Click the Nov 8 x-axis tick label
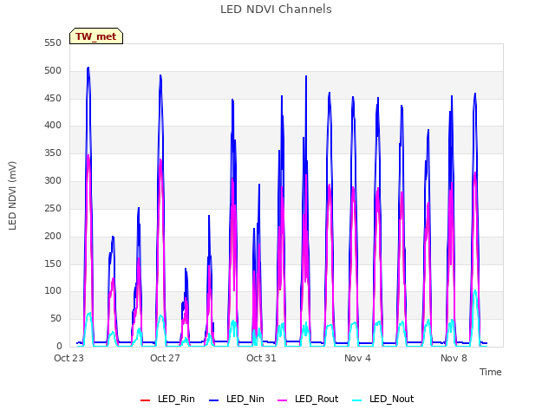The image size is (555, 416). tap(454, 358)
